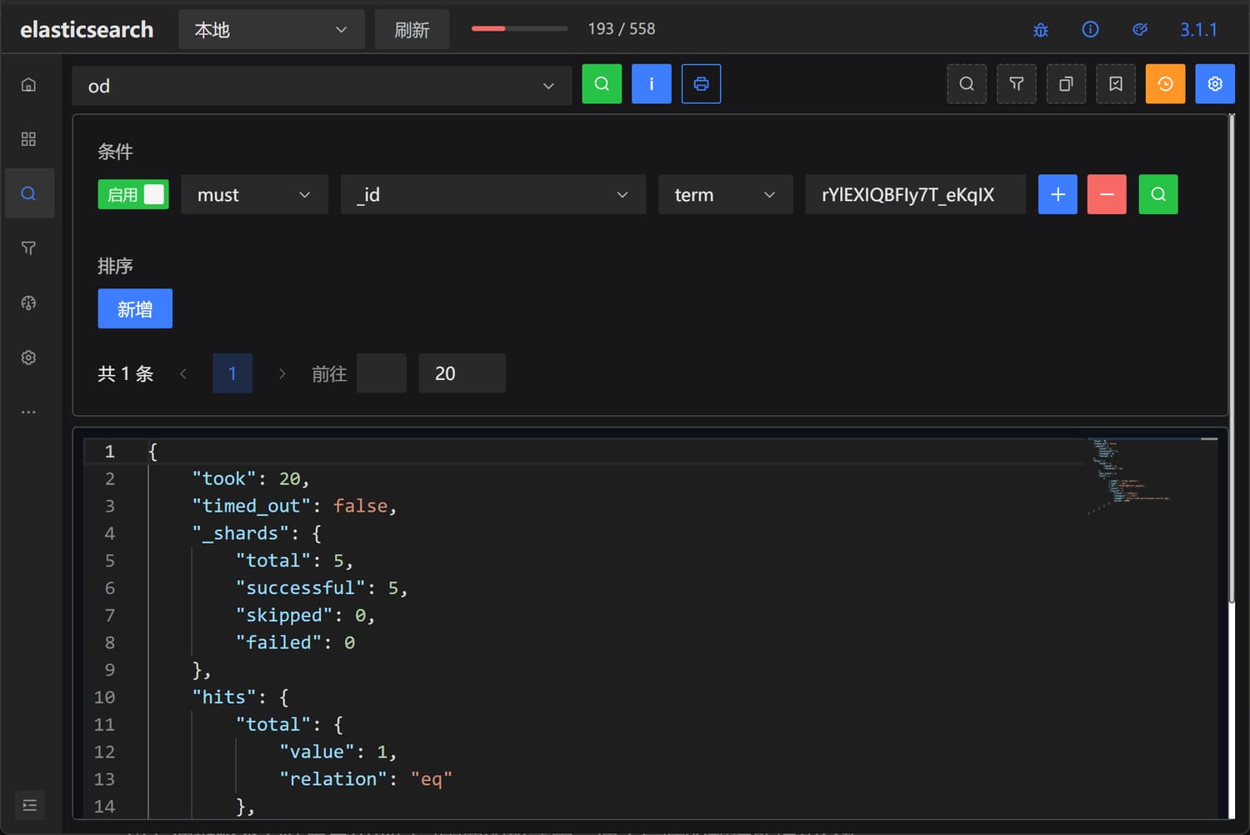
Task: Open the term query type dropdown
Action: click(725, 194)
